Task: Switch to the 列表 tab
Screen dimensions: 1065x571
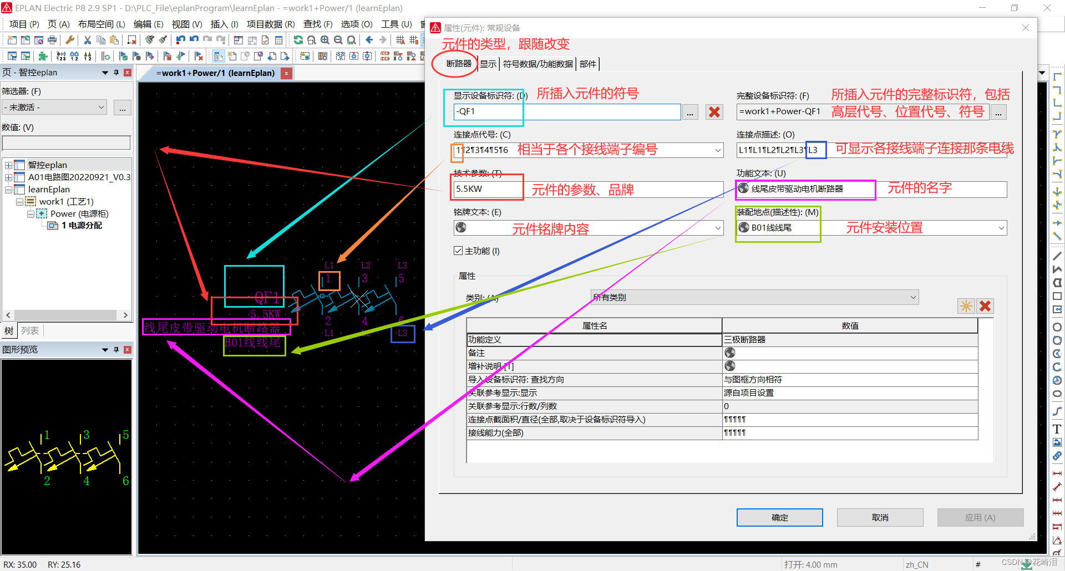Action: pyautogui.click(x=30, y=331)
